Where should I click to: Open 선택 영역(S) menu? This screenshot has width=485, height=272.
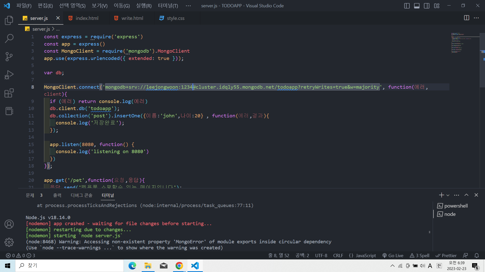pyautogui.click(x=72, y=6)
